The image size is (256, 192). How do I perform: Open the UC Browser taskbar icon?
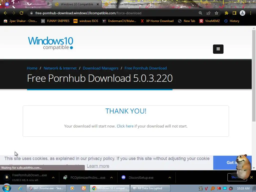[83, 188]
